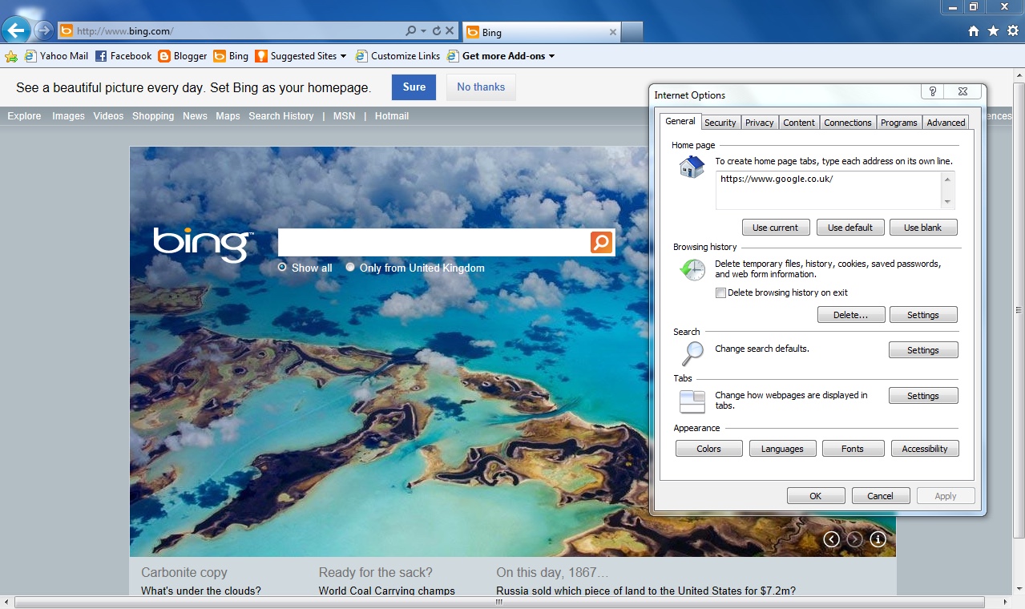
Task: Click OK in Internet Options
Action: click(816, 496)
